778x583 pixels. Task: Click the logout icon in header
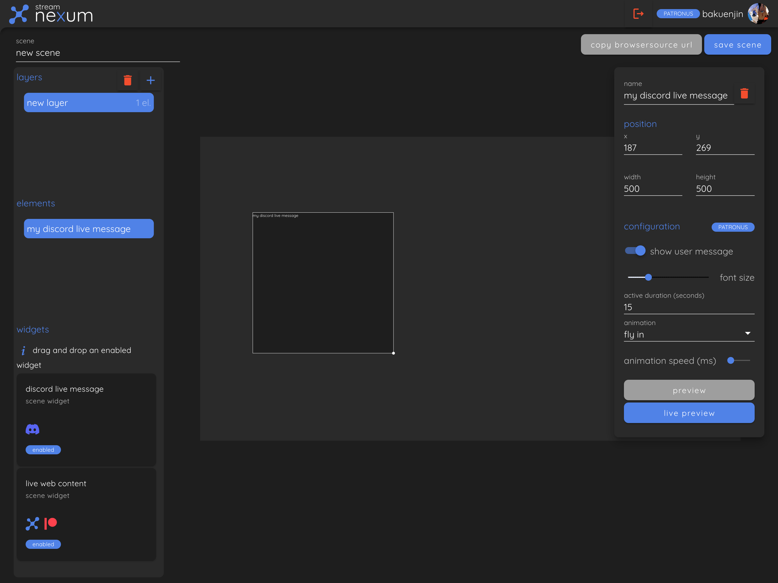coord(638,14)
